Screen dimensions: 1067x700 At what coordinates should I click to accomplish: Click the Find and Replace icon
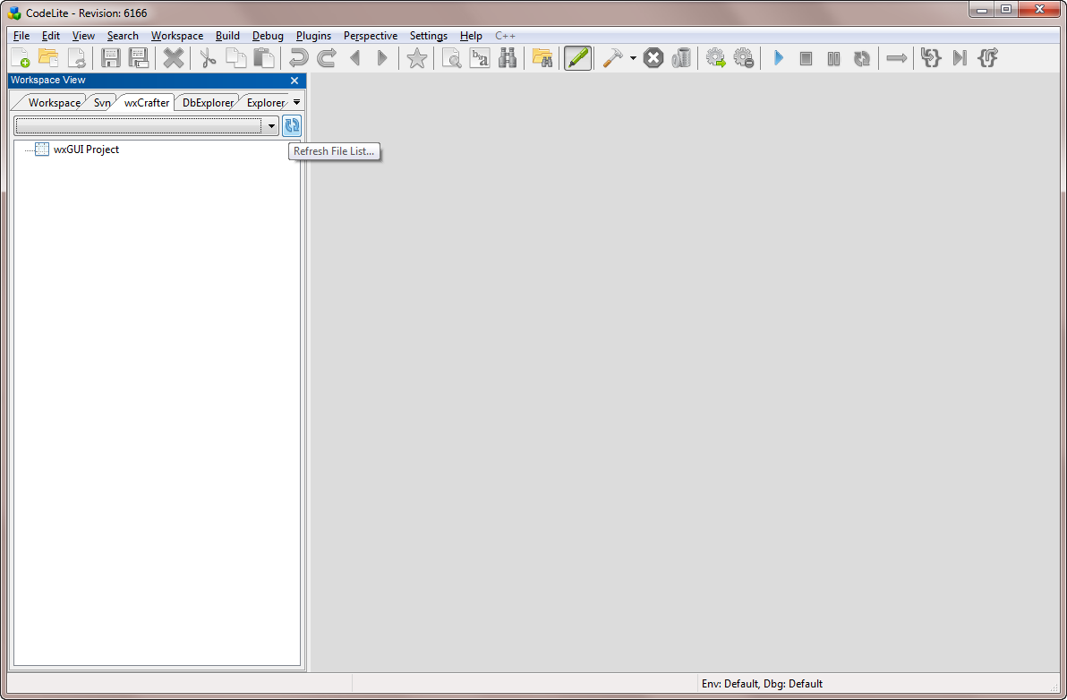click(479, 58)
